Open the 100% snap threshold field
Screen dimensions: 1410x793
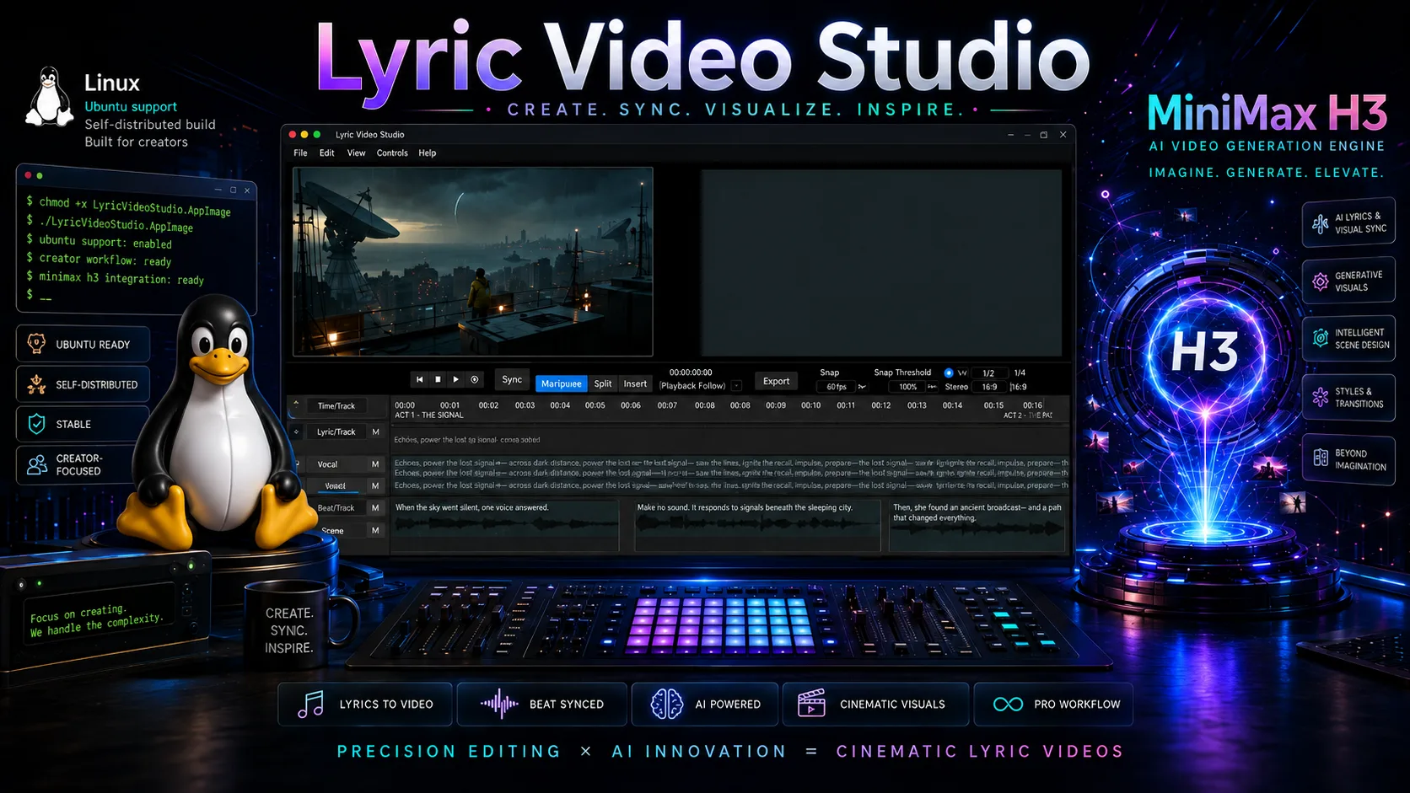[907, 387]
